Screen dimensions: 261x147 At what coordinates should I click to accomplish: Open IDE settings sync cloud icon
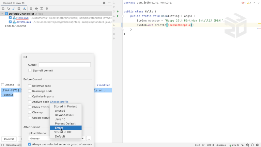[248, 145]
